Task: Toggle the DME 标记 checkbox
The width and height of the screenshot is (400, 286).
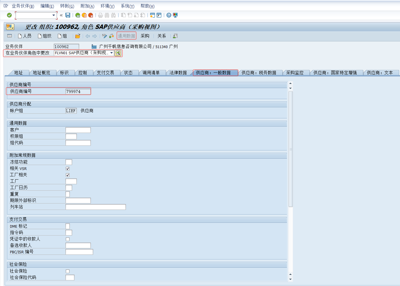Action: 67,226
